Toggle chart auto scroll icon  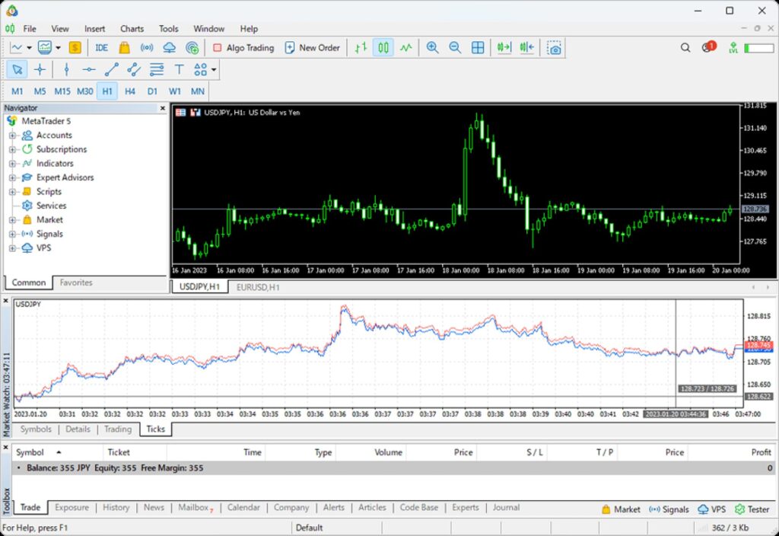(504, 48)
